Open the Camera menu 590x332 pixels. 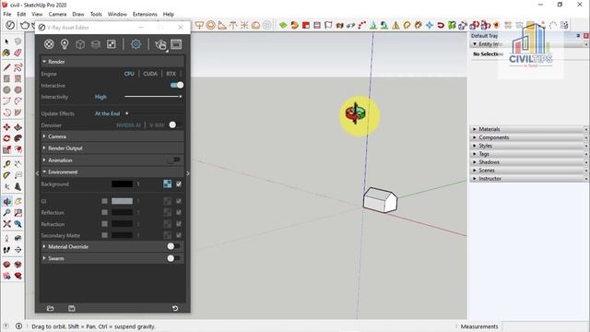(57, 15)
